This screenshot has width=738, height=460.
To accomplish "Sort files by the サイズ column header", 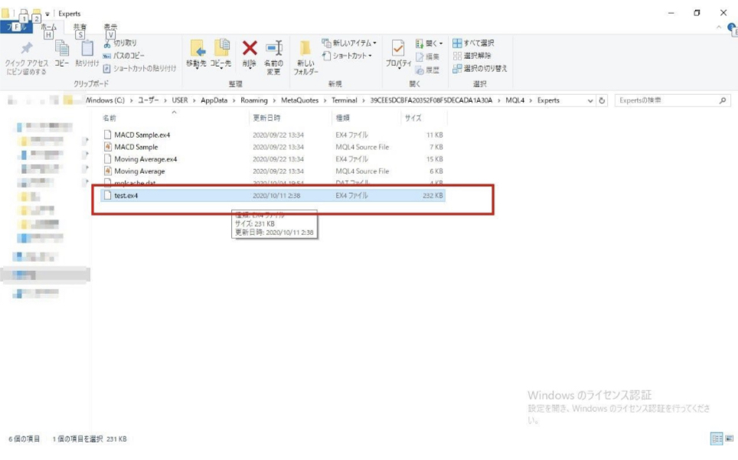I will [413, 119].
